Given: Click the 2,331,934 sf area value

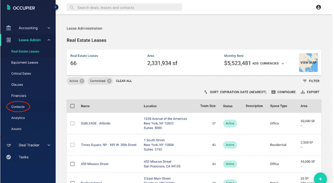Looking at the screenshot, I should pyautogui.click(x=162, y=63).
